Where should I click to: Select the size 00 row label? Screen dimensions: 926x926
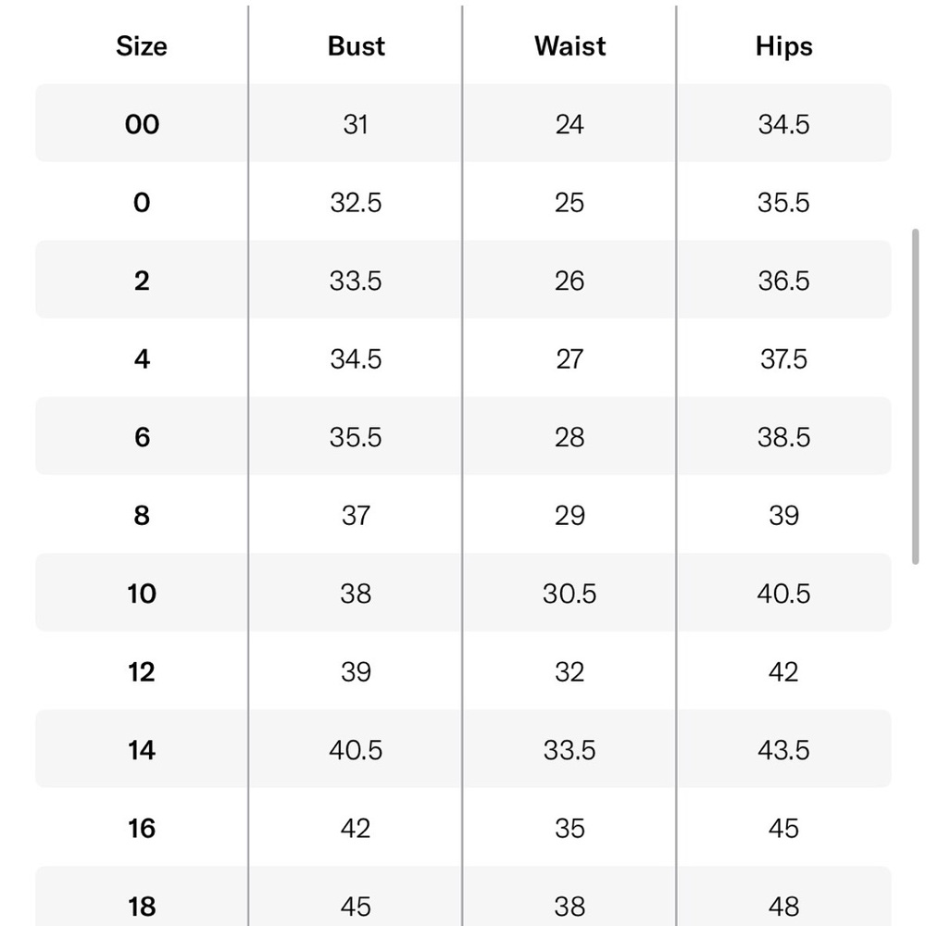pyautogui.click(x=142, y=124)
